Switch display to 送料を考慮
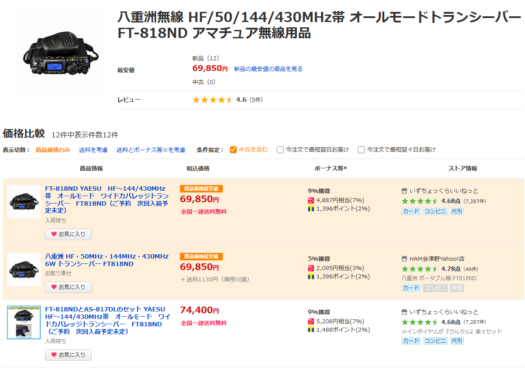525x370 pixels. 93,150
